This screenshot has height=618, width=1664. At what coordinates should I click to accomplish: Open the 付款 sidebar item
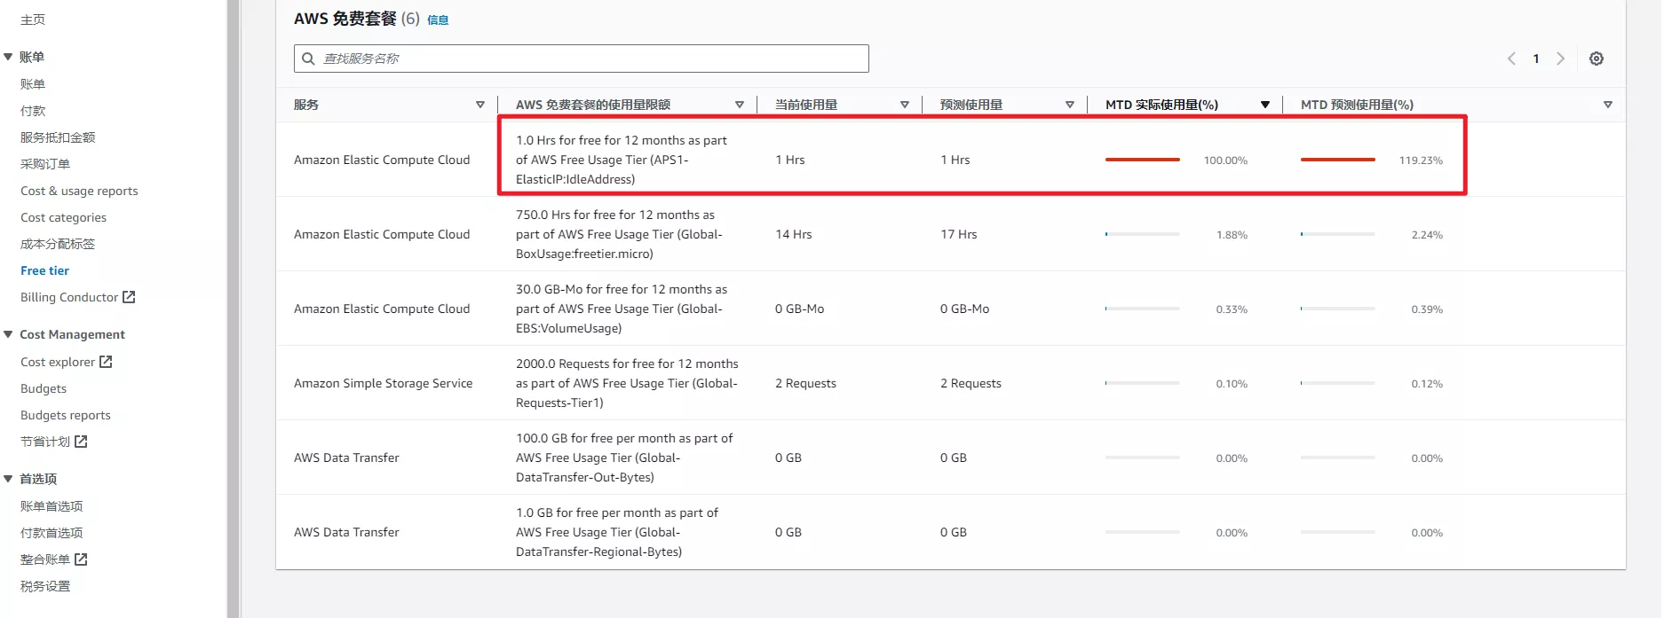(33, 111)
